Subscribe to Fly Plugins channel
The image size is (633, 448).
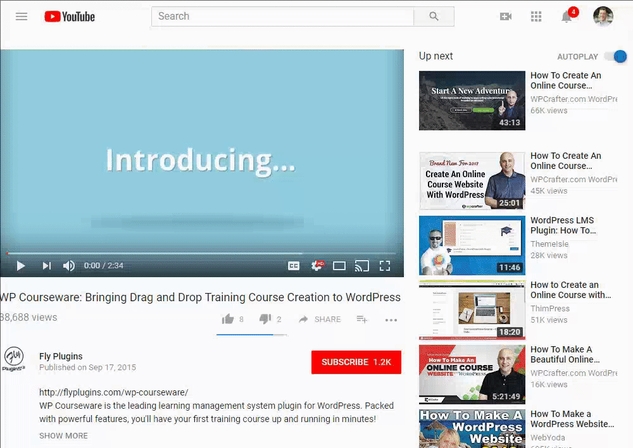point(356,362)
